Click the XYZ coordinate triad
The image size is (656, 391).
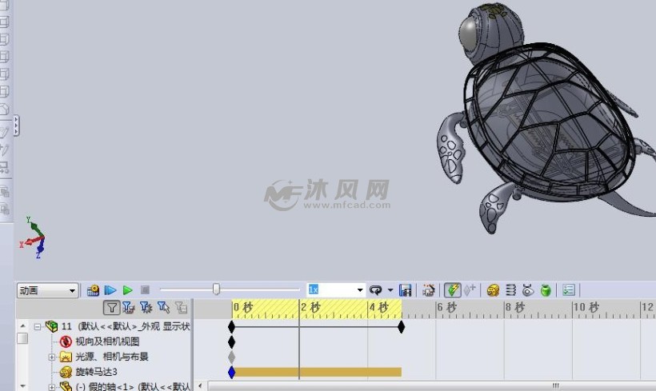click(x=33, y=237)
